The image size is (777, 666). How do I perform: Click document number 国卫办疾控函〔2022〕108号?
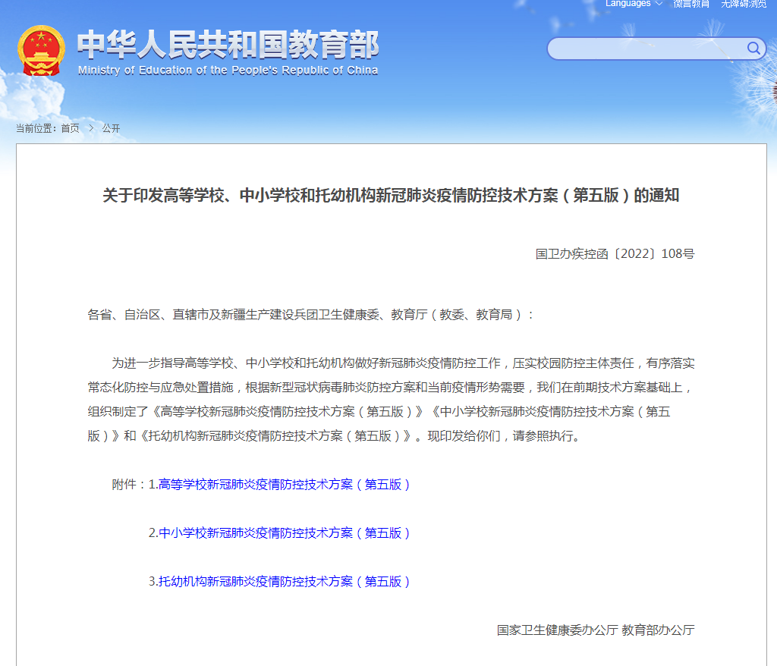coord(615,253)
